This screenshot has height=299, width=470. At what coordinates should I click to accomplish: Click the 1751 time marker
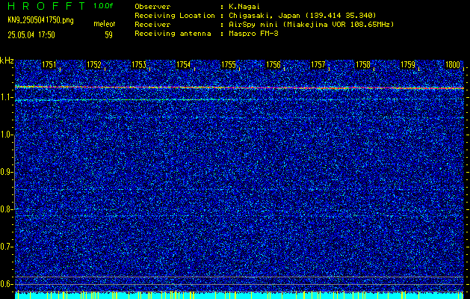49,65
